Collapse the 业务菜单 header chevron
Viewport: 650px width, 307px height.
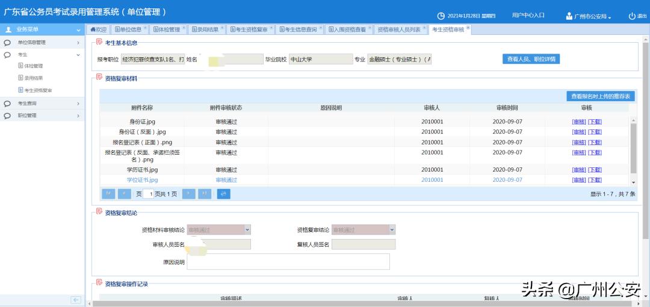point(78,30)
